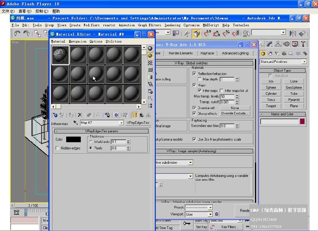Click Sample Type sphere icon
The image size is (318, 231).
click(150, 48)
